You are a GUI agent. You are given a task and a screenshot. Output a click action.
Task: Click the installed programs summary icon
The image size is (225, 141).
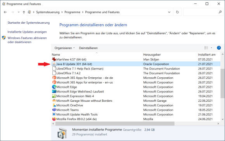[x=62, y=133]
